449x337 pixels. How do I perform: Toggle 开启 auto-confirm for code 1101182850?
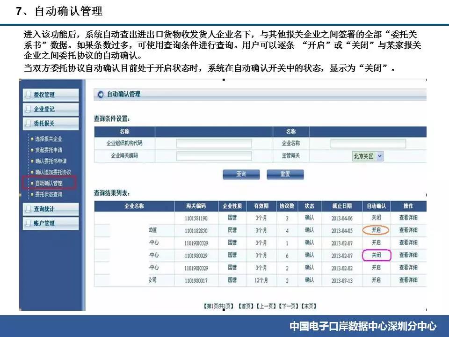[x=376, y=230]
